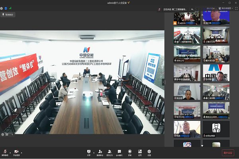Collapse the participant panel with the side chevron
Screen dimensions: 239x159
163,82
